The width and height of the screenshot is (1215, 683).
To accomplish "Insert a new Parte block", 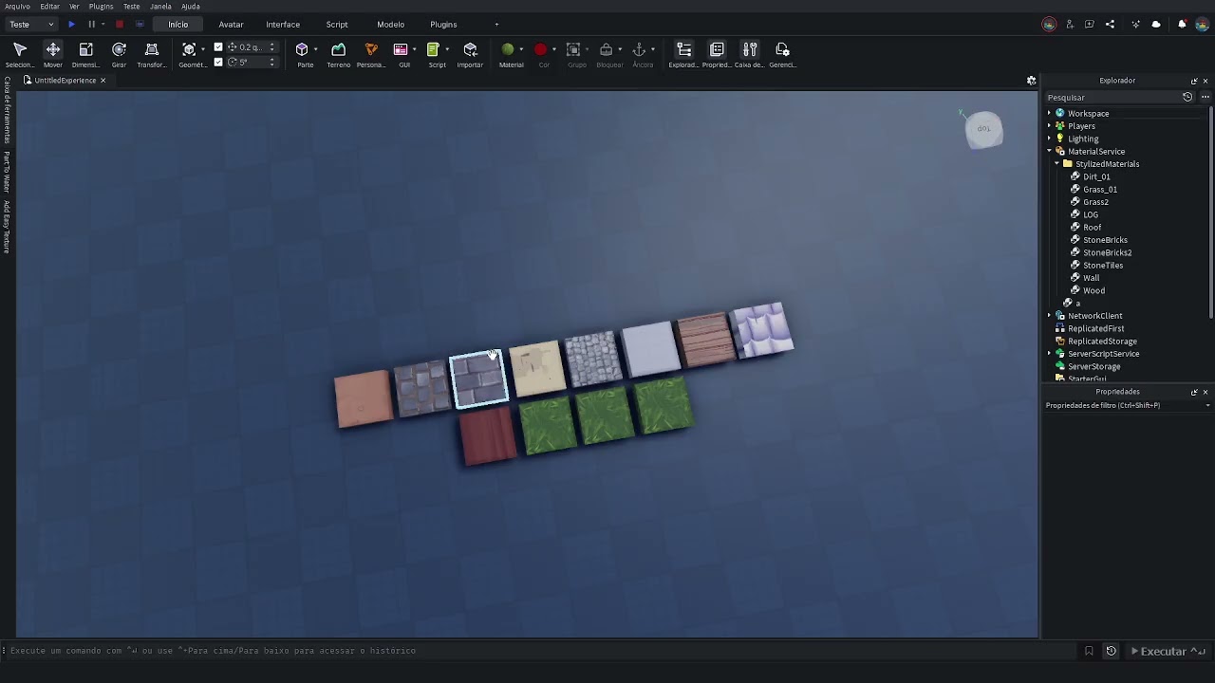I will 302,49.
